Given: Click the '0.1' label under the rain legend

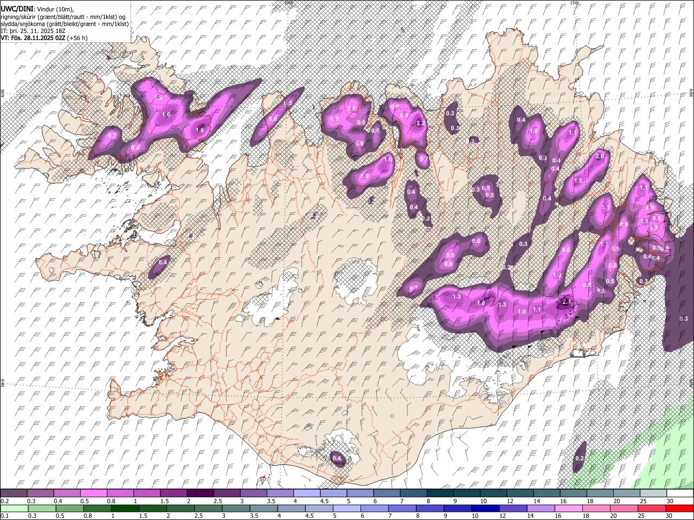Looking at the screenshot, I should coord(4,516).
